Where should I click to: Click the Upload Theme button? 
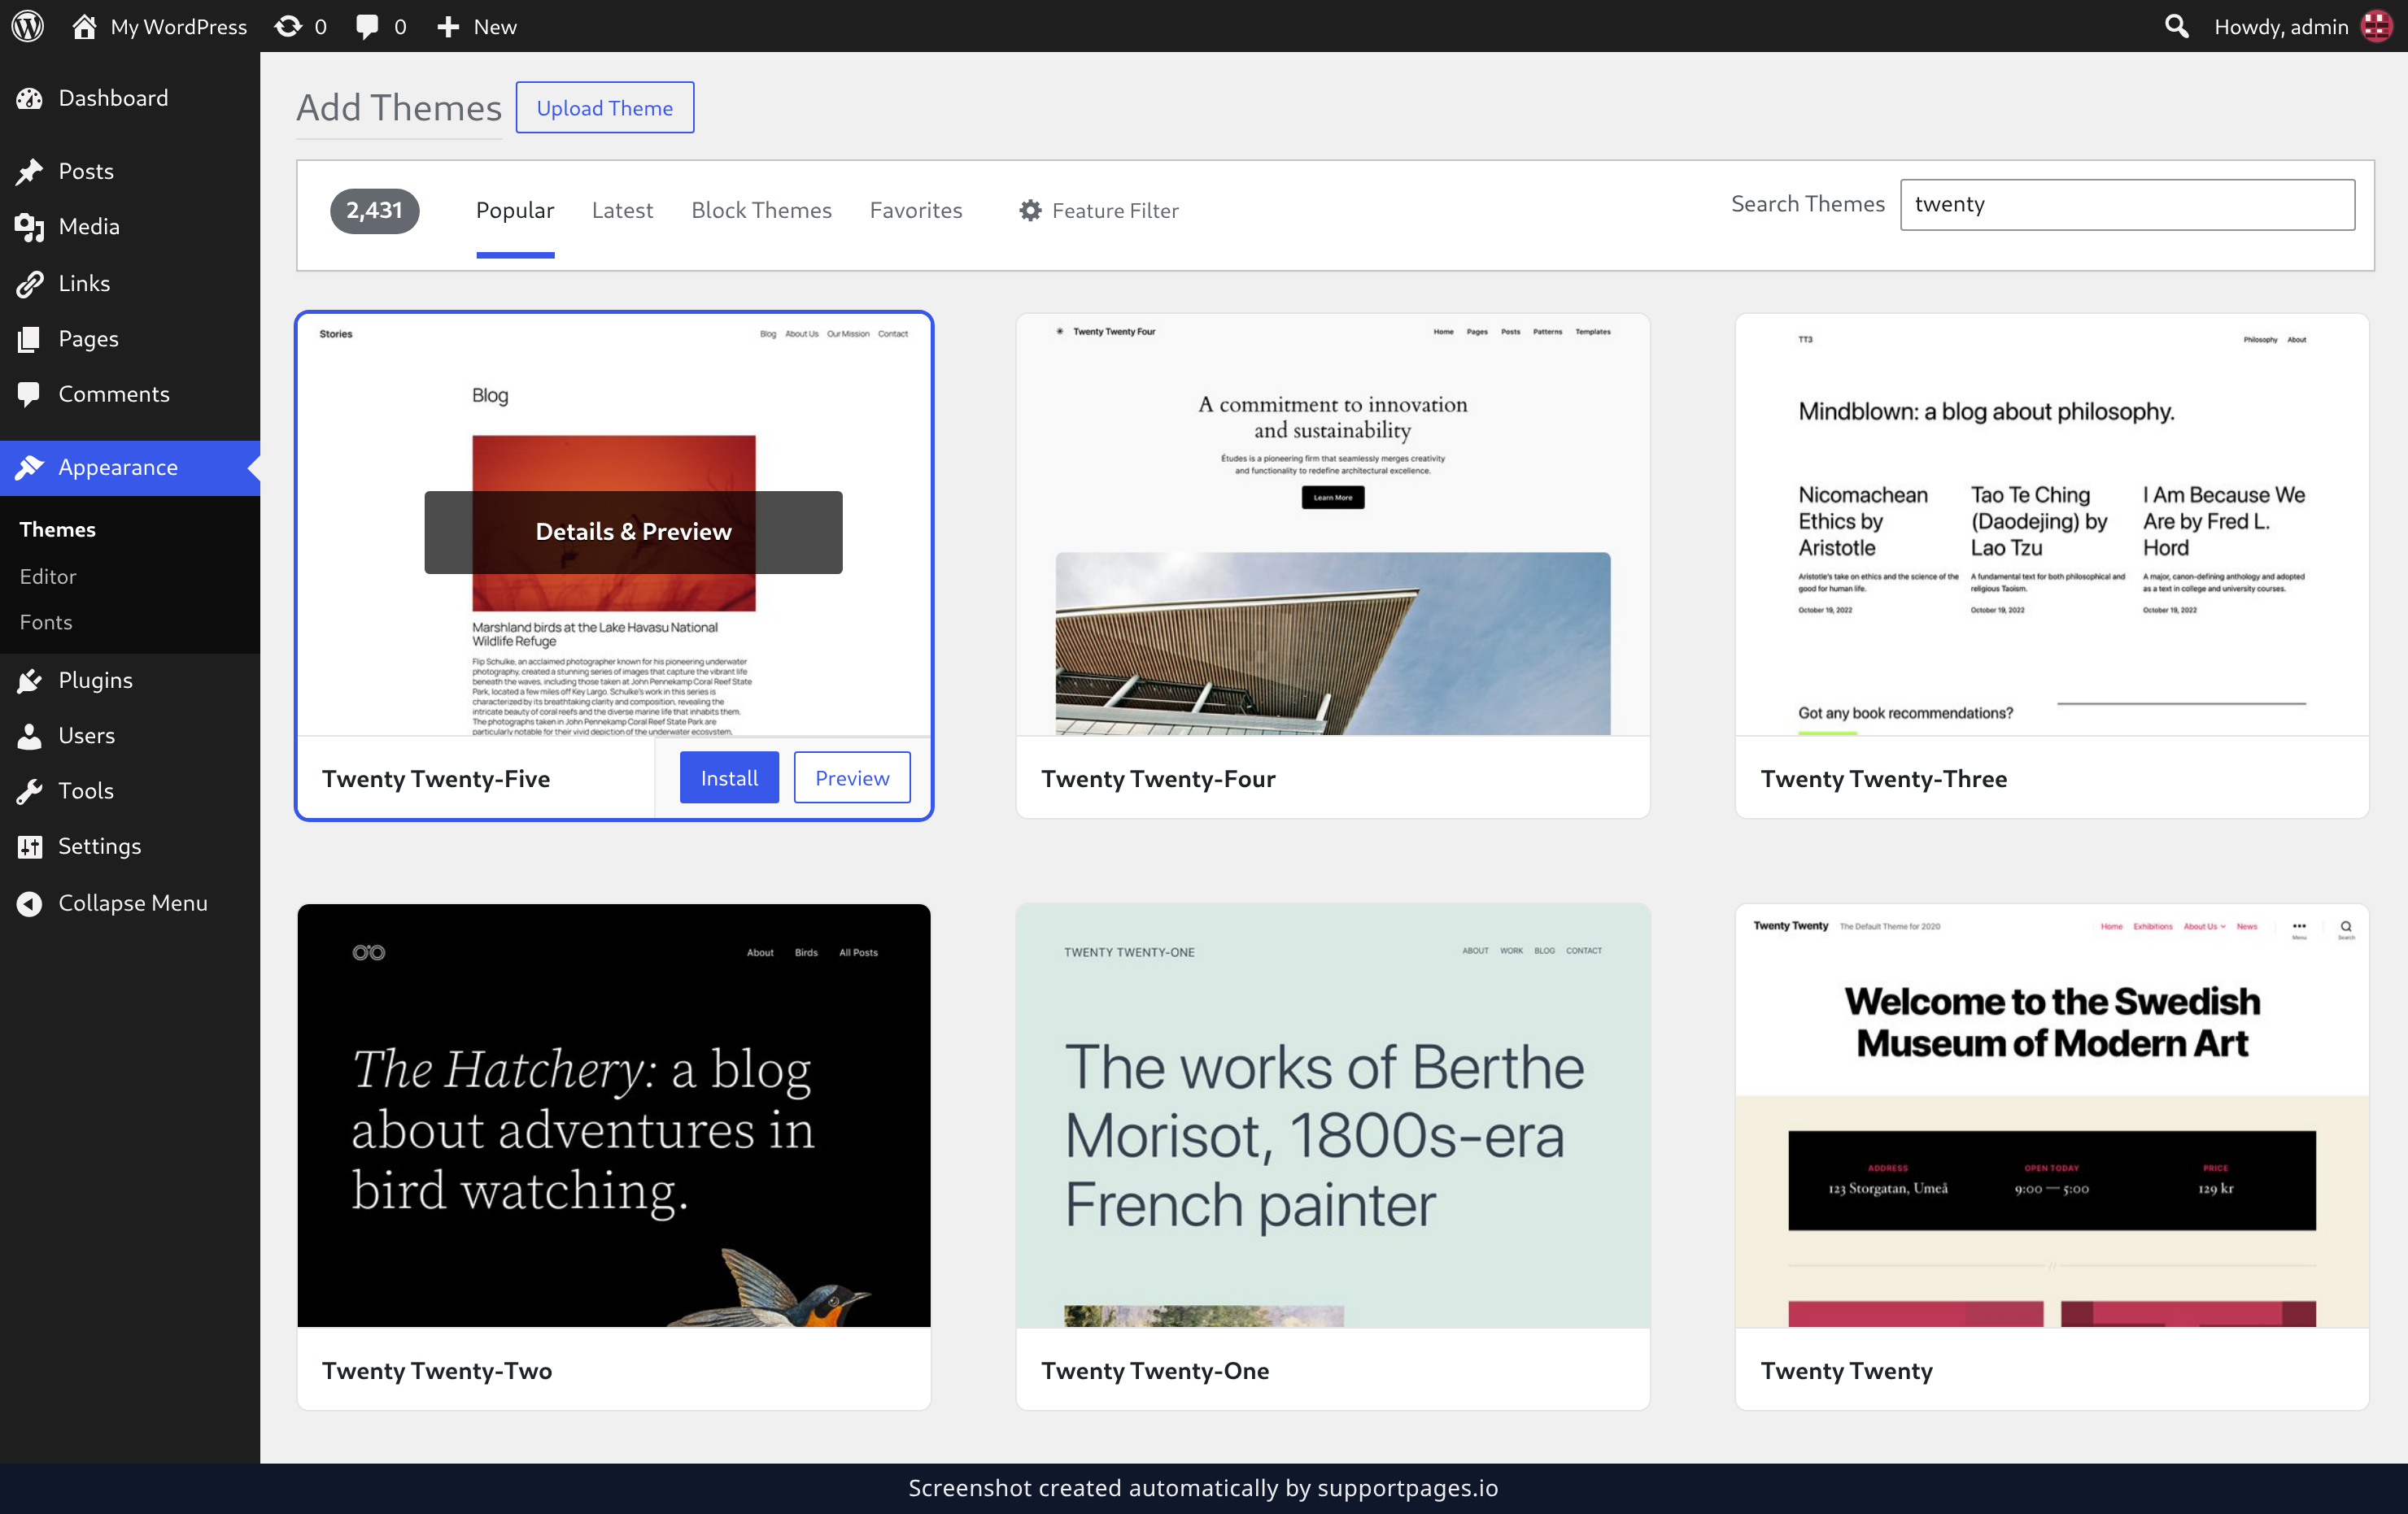click(604, 108)
